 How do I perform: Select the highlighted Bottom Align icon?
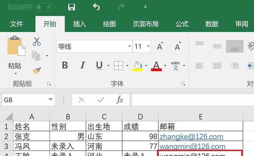pos(235,46)
